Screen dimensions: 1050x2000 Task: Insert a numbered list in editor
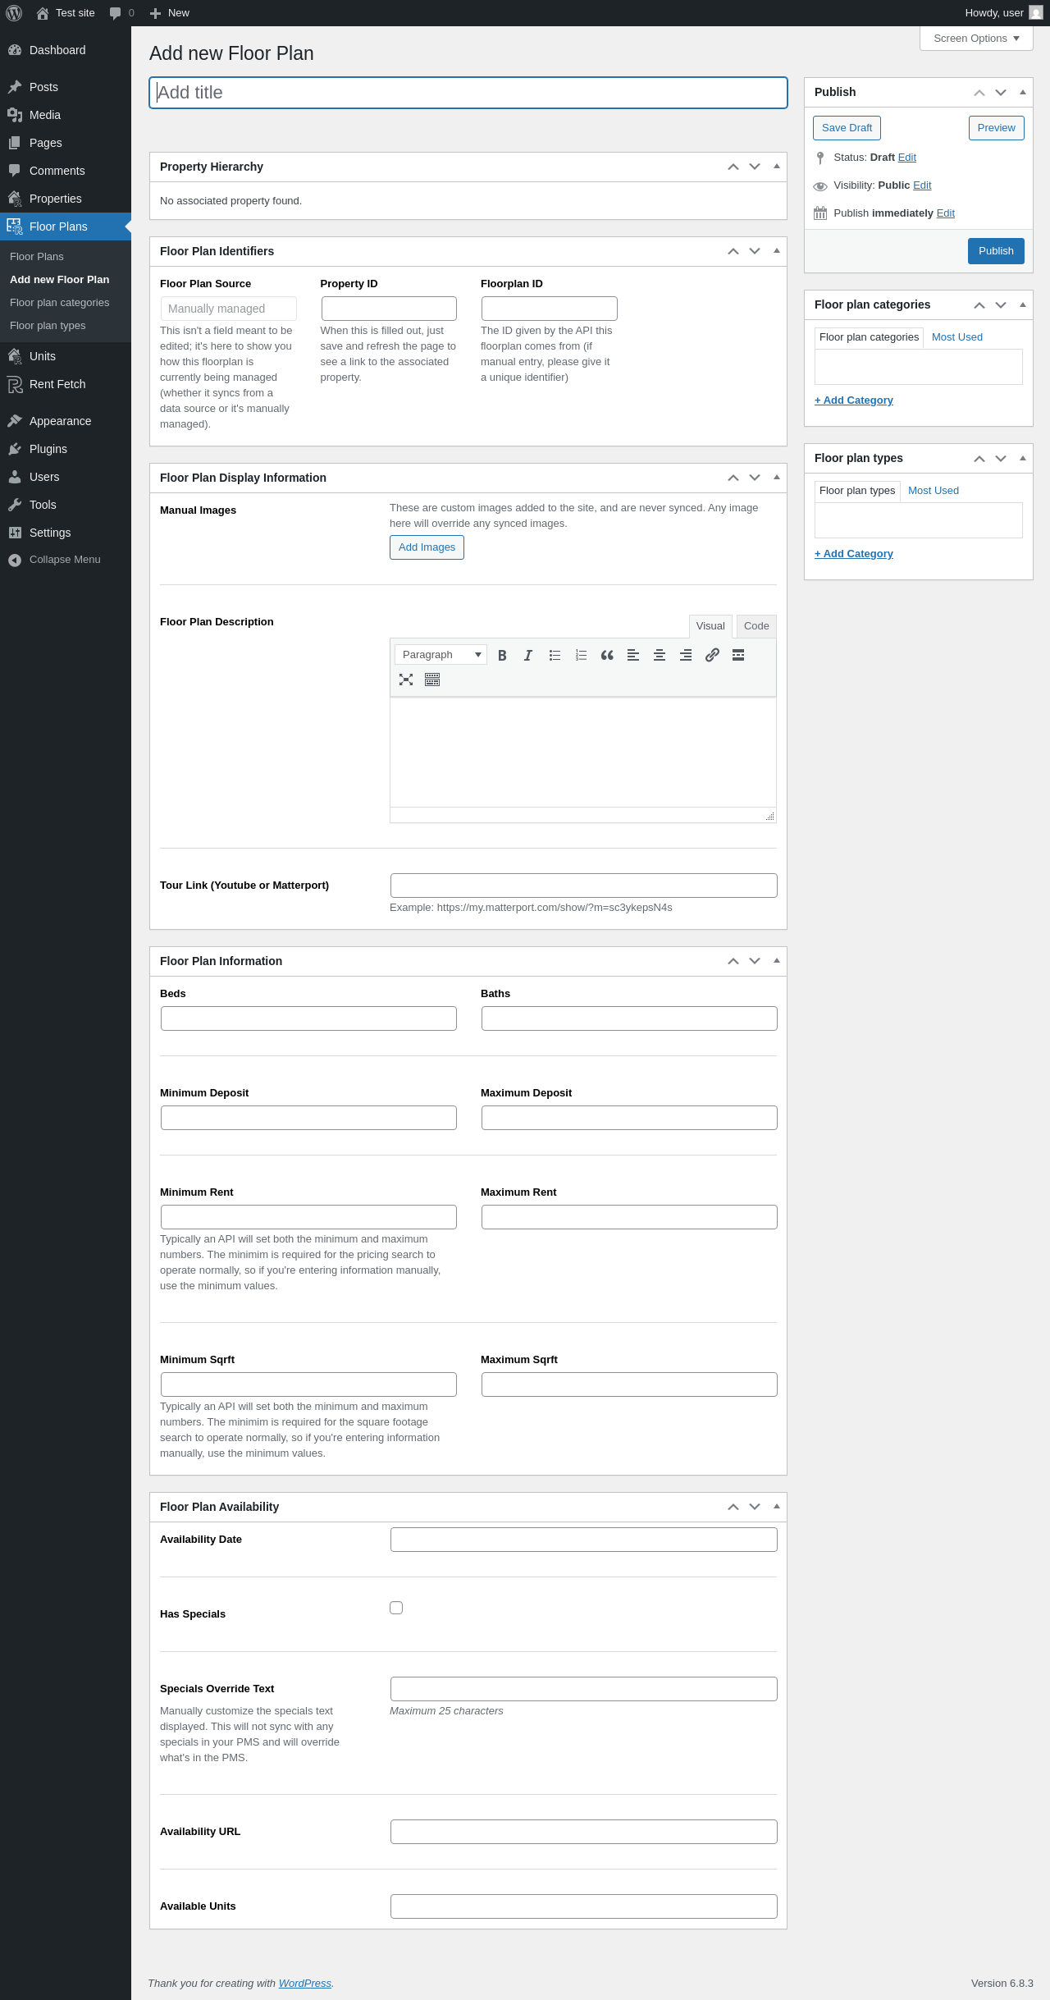coord(581,655)
